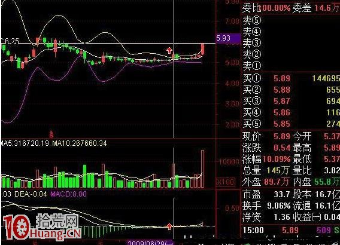340x245 pixels.
Task: Click the 收益(一) 0.04 value
Action: point(332,217)
